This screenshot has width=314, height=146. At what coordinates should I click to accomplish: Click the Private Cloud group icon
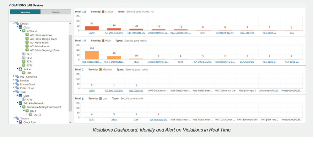pos(17,84)
